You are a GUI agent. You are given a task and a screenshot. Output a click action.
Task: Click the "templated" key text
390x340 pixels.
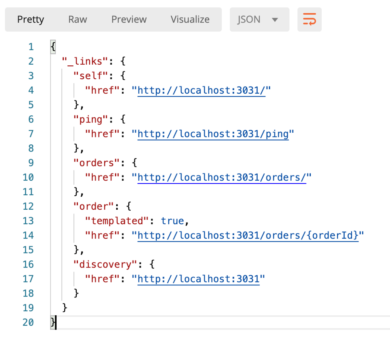click(117, 221)
